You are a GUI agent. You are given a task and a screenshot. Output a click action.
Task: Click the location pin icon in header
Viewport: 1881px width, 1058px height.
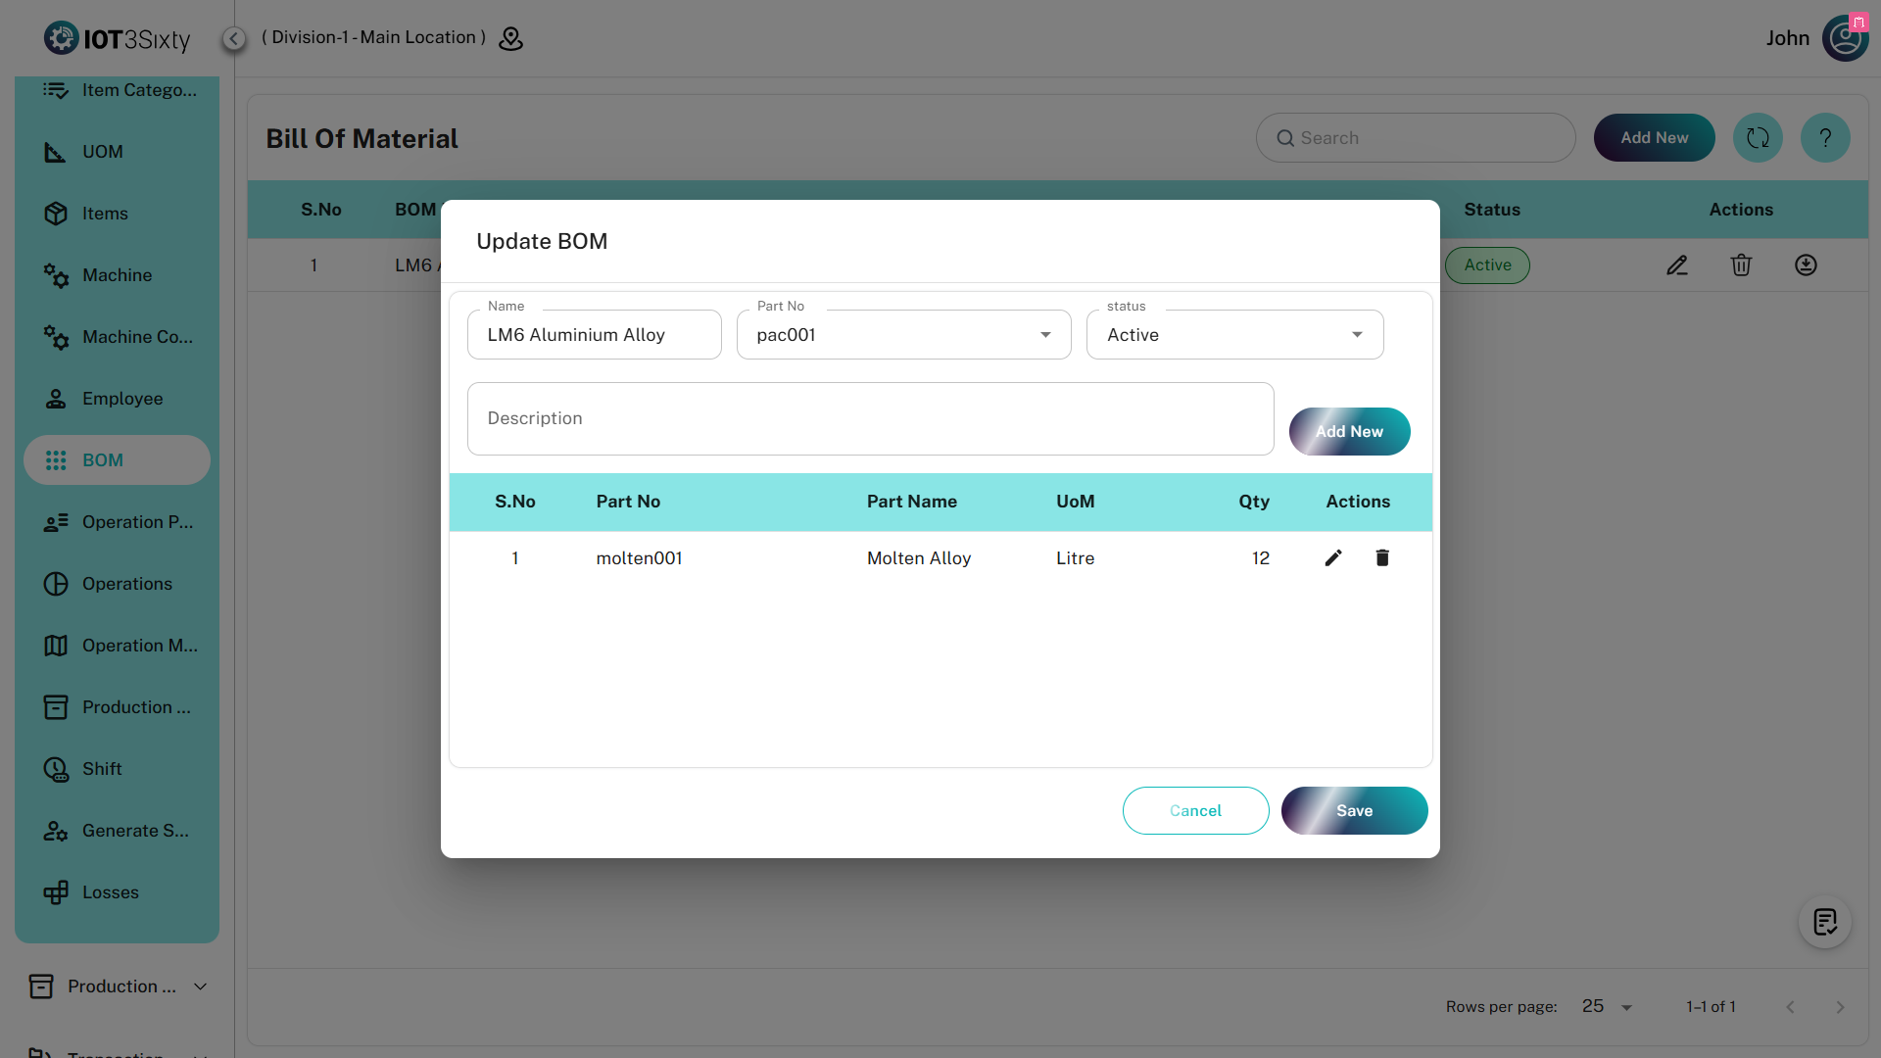coord(510,38)
